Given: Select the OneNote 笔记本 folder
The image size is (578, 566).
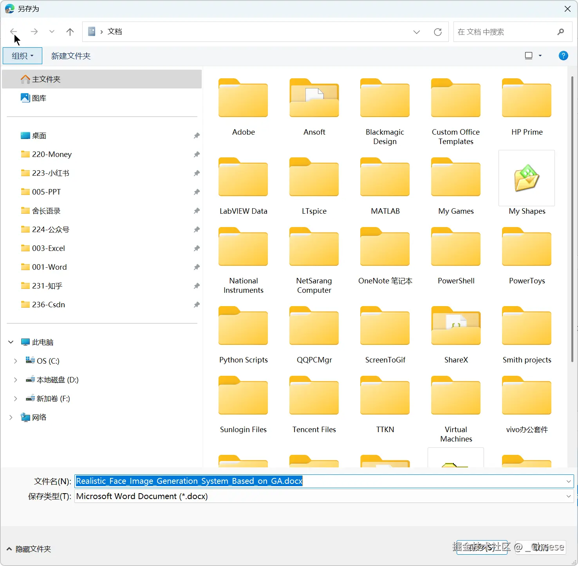Looking at the screenshot, I should 385,256.
